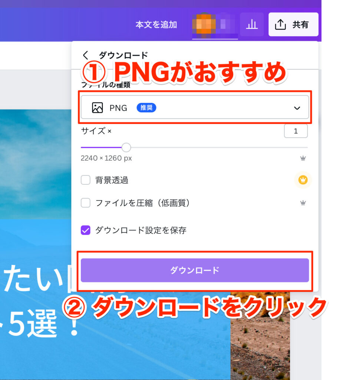Screen dimensions: 350x380
Task: Go back using the chevron beside ダウンロード title
Action: pyautogui.click(x=85, y=55)
